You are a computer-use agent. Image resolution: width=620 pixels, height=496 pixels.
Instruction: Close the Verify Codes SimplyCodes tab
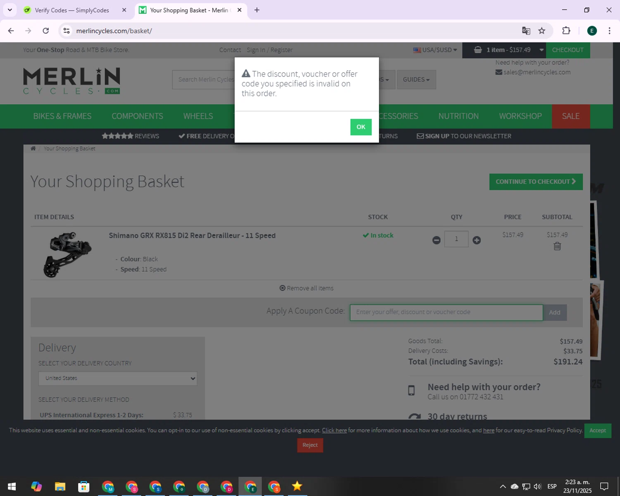pyautogui.click(x=124, y=10)
